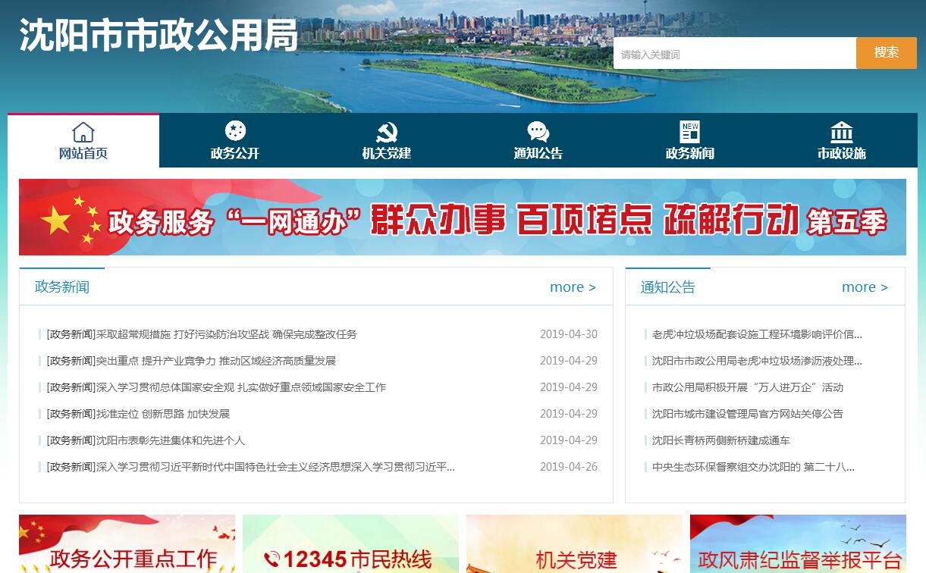Open the 一网通办 群众办事 banner

(463, 218)
